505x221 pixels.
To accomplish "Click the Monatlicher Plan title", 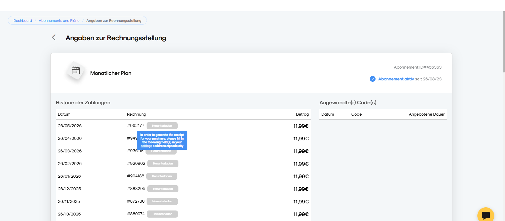I will pyautogui.click(x=111, y=73).
